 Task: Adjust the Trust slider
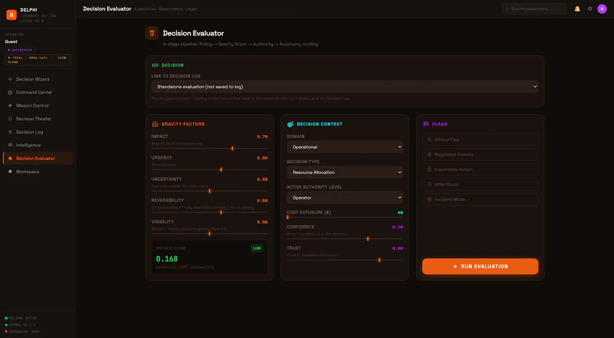click(x=345, y=260)
